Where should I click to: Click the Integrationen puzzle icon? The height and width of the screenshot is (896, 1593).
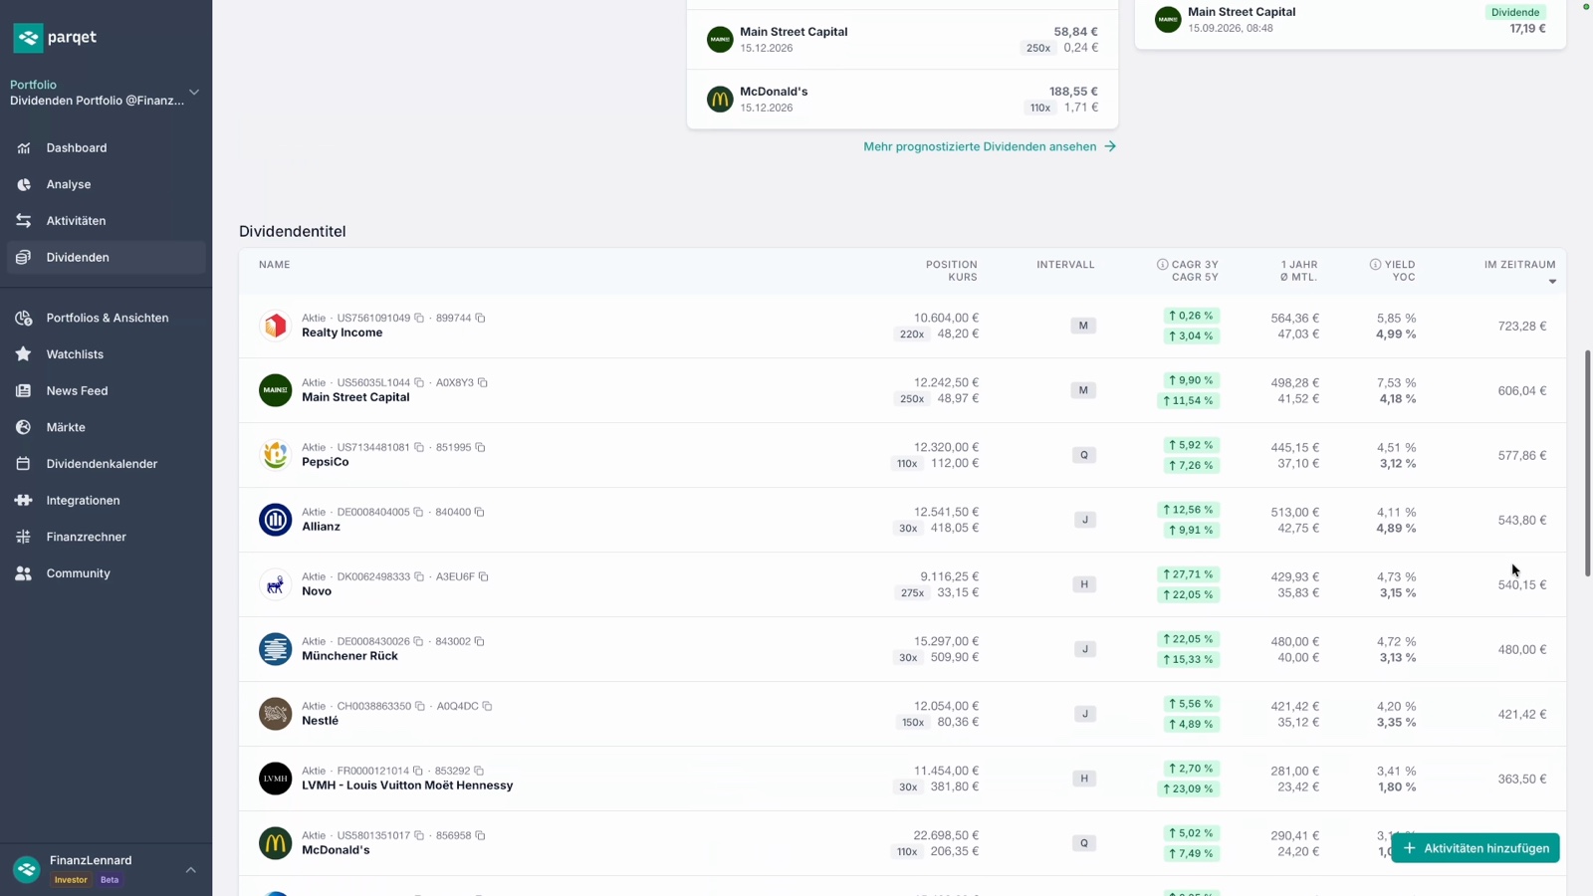coord(24,501)
